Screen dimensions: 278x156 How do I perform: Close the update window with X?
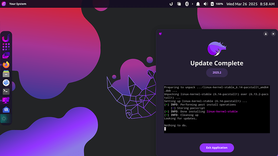pos(273,34)
